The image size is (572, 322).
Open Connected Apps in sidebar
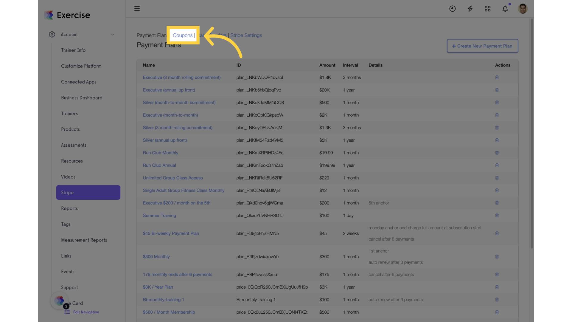[x=79, y=82]
